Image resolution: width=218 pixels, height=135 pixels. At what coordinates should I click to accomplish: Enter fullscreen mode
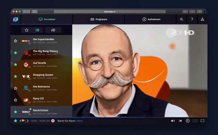tap(203, 121)
